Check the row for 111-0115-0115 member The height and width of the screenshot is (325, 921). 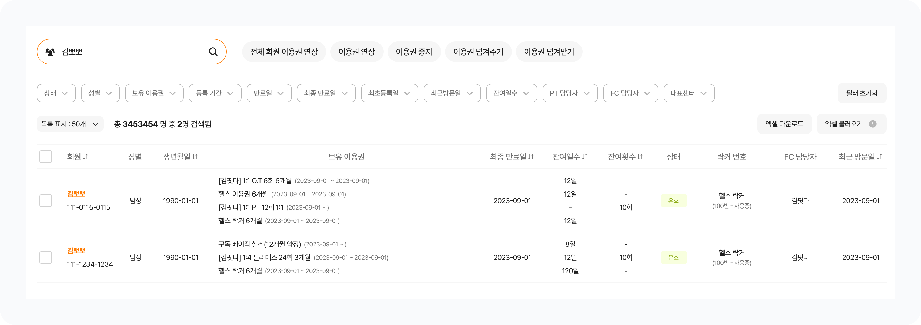[45, 200]
